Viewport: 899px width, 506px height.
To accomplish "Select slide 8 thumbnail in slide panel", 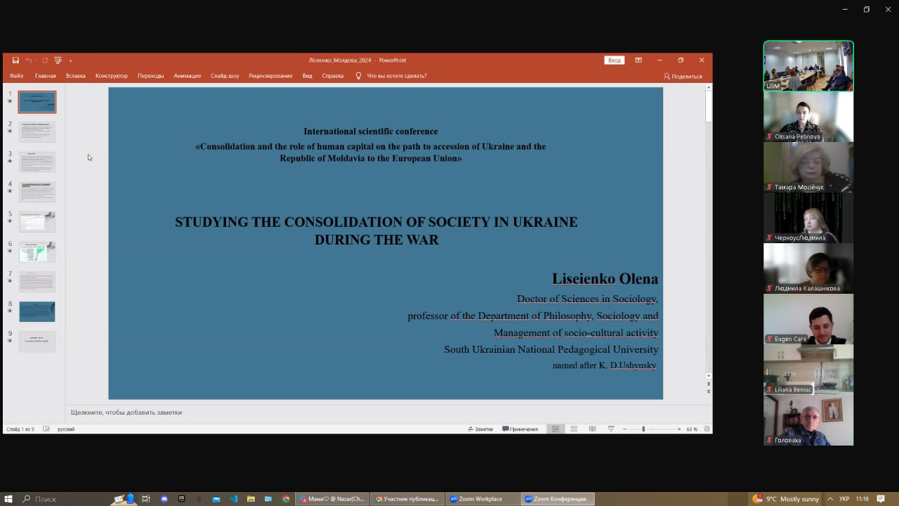I will (37, 311).
